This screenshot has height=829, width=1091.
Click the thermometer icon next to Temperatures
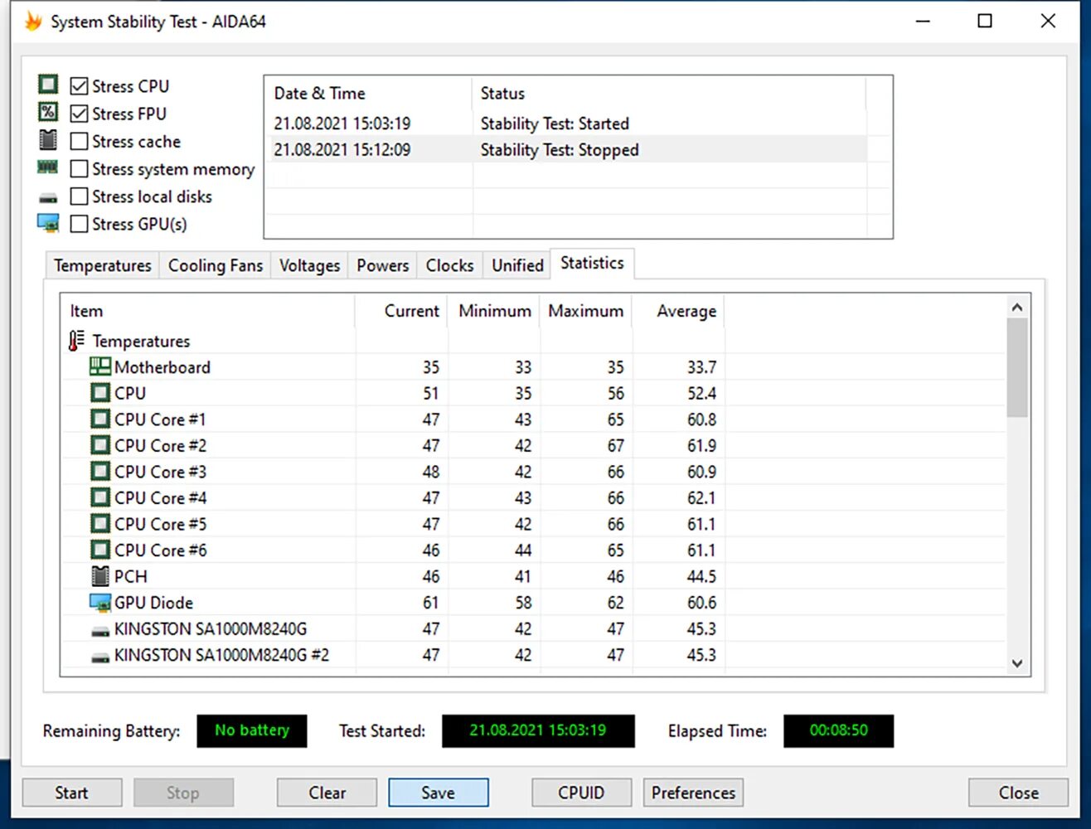[76, 341]
